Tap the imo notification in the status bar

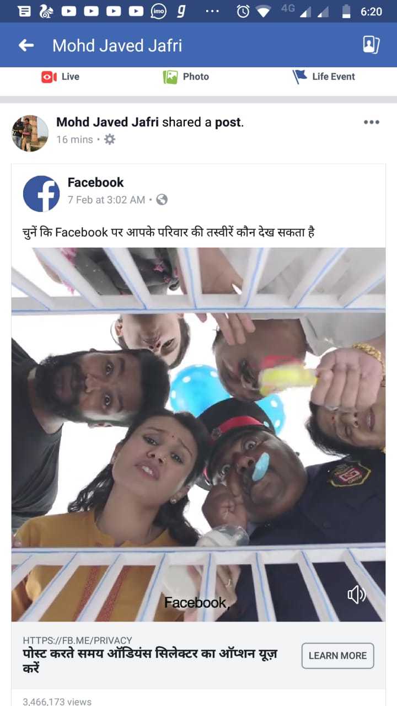(x=158, y=11)
